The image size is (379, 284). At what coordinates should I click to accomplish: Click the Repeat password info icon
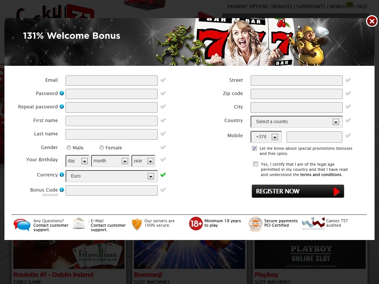pos(62,106)
